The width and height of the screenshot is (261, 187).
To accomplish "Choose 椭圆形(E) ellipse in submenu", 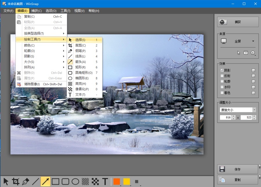I will click(x=85, y=78).
